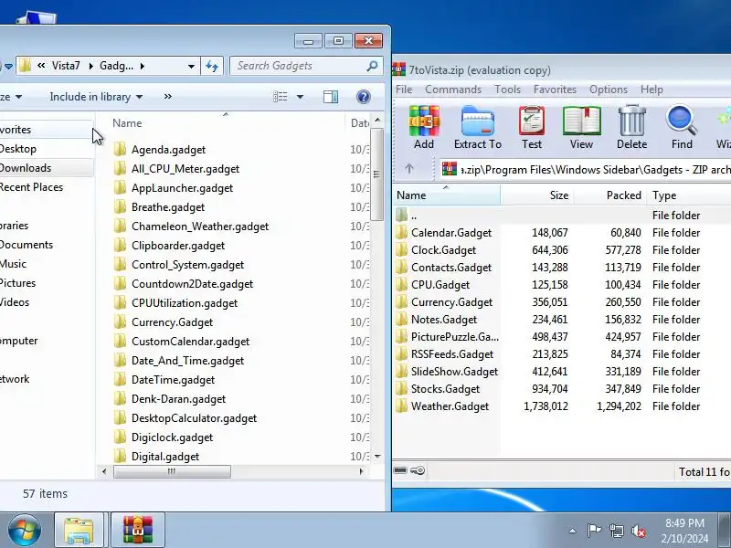The width and height of the screenshot is (731, 548).
Task: Select Countdown2Date.gadget folder
Action: [192, 284]
